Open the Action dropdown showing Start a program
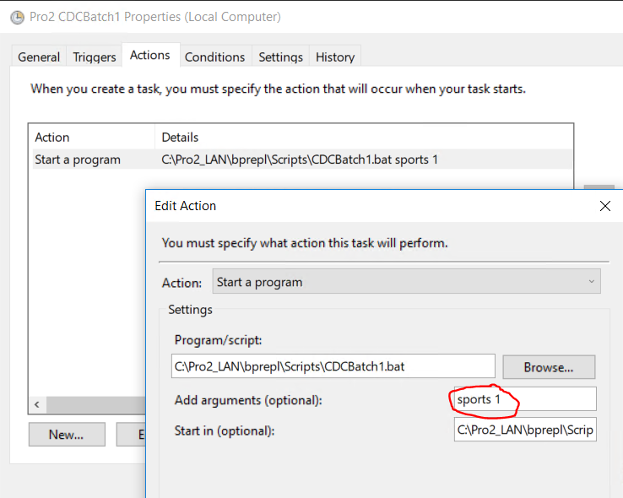The height and width of the screenshot is (498, 623). click(406, 282)
